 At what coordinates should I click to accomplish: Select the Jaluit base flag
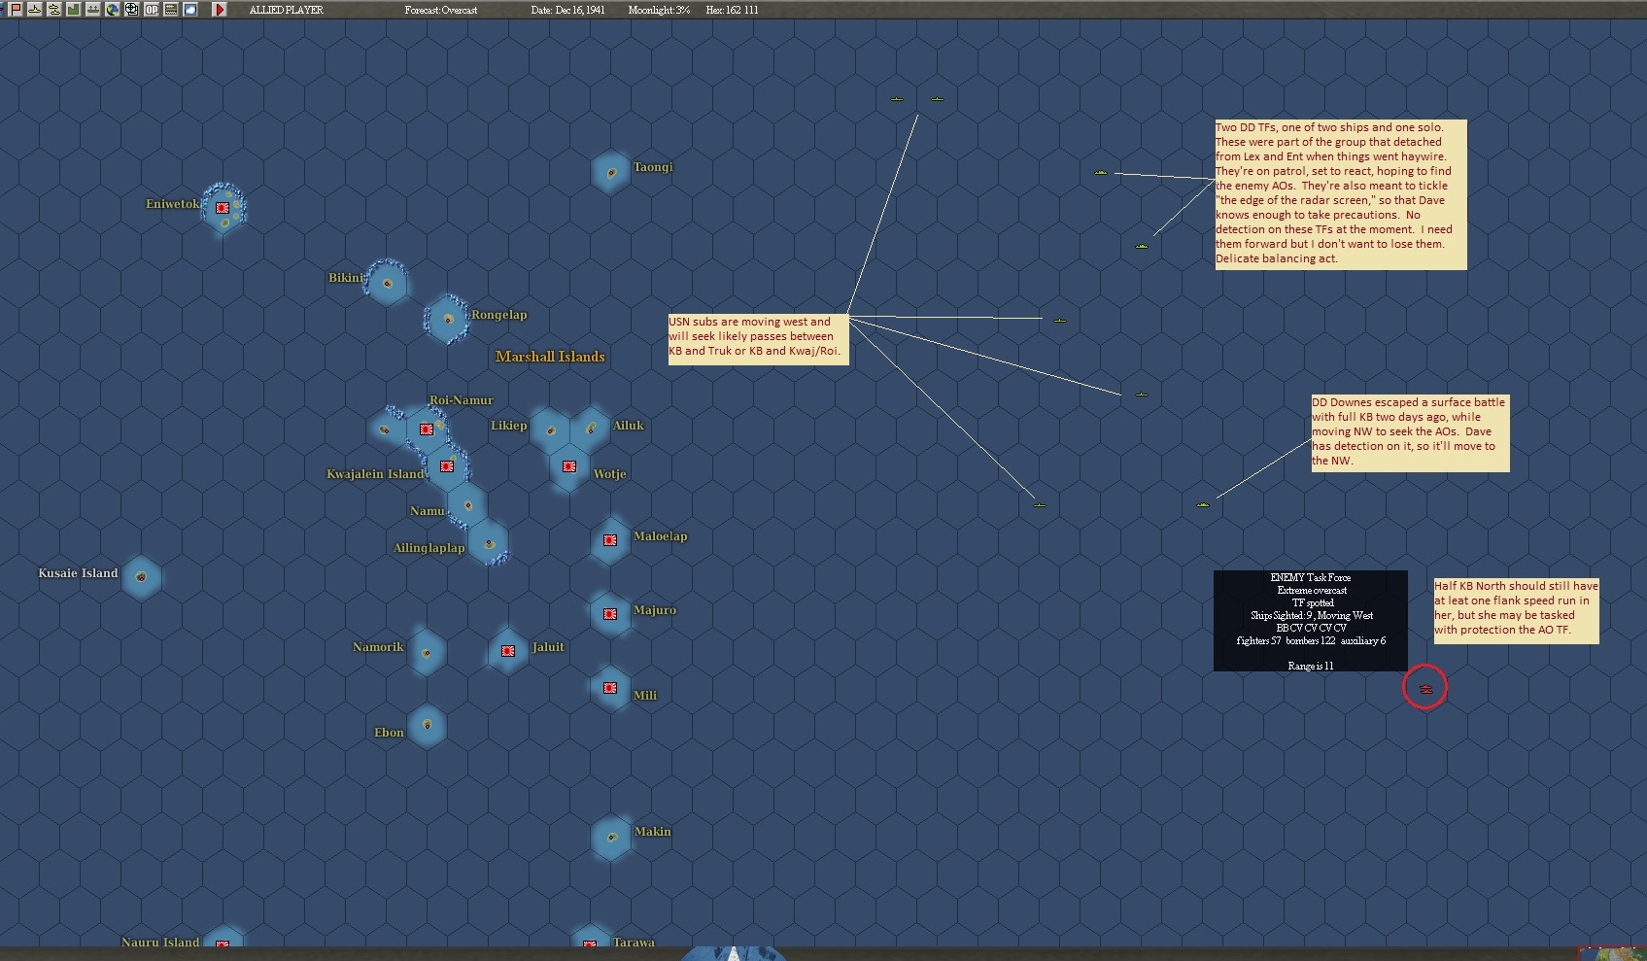[x=507, y=651]
